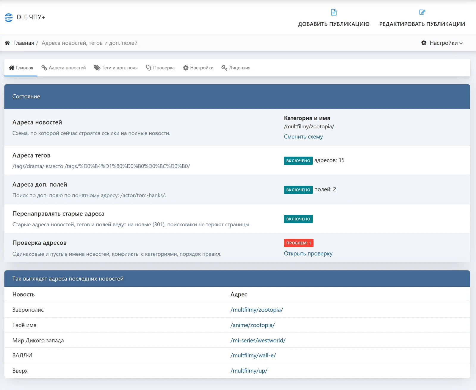Click the document icon above Добавить публикацию

coord(334,12)
